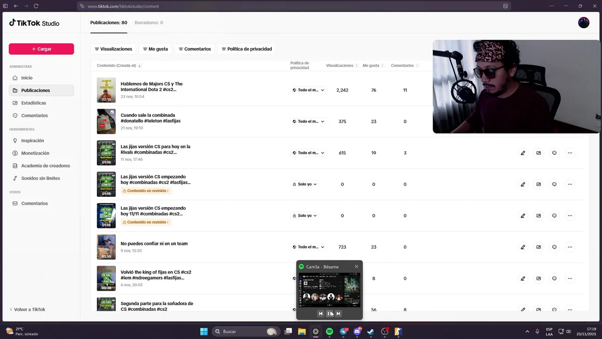602x339 pixels.
Task: Open Sonidos sin límites
Action: (x=41, y=178)
